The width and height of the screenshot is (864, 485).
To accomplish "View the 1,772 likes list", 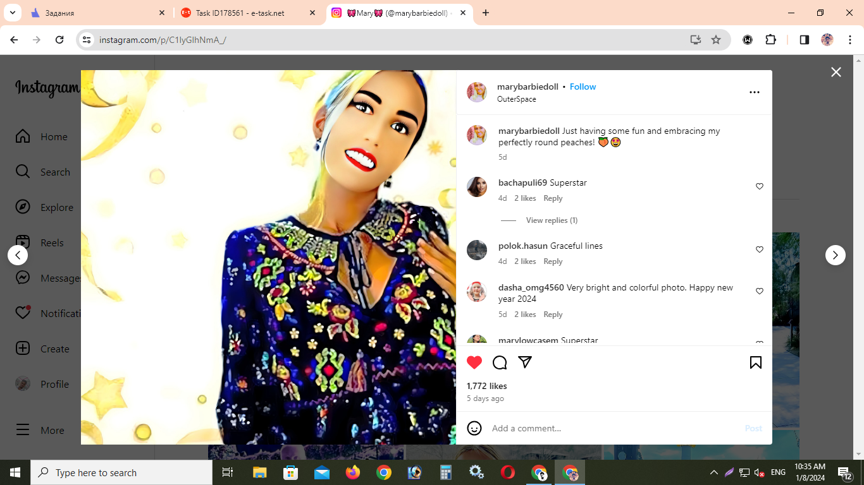I will tap(487, 386).
